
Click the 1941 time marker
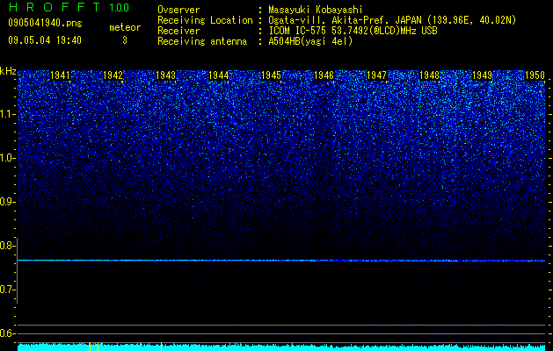(61, 75)
